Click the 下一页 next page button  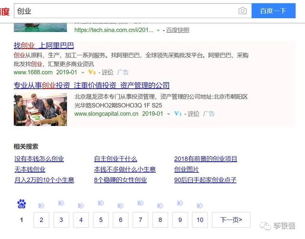click(x=231, y=220)
